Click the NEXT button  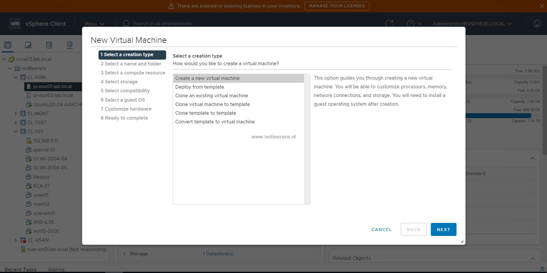[443, 230]
